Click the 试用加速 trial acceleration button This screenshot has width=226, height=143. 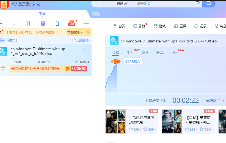point(79,69)
